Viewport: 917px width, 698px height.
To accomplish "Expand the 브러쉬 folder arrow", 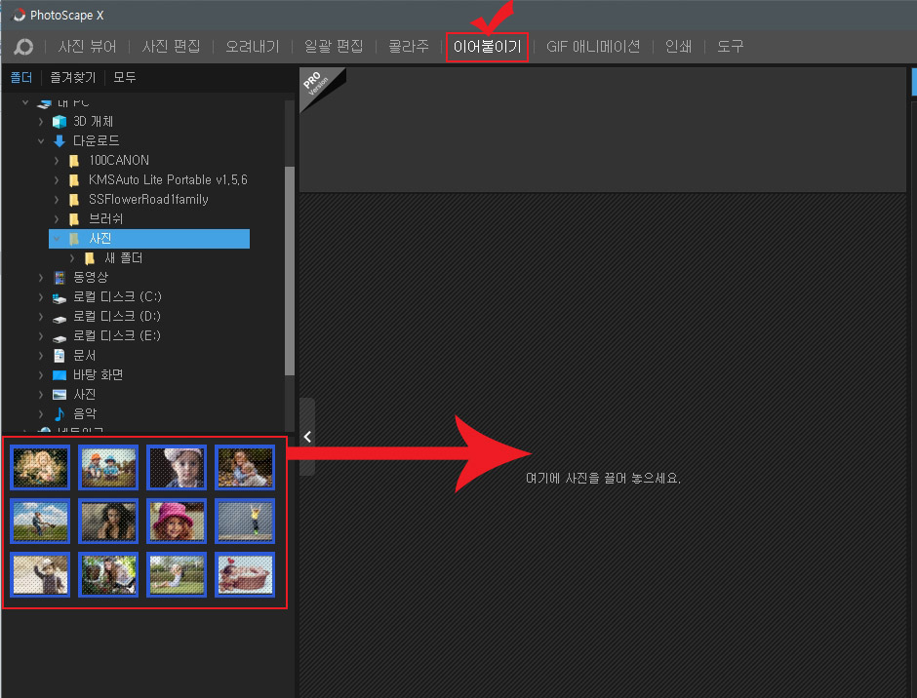I will click(x=57, y=219).
